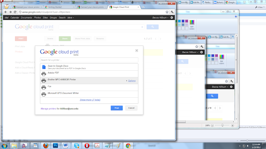Click the Rename button on the page

click(x=100, y=38)
